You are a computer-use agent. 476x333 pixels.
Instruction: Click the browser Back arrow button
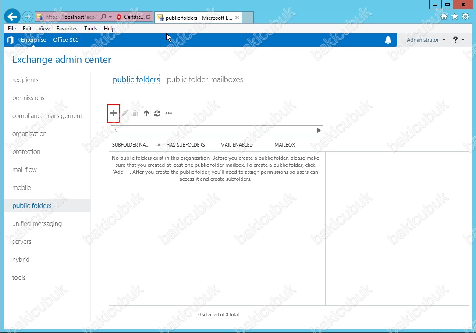coord(12,16)
